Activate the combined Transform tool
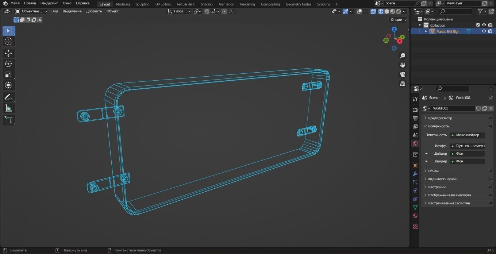Screen dimensions: 496x254 8,85
